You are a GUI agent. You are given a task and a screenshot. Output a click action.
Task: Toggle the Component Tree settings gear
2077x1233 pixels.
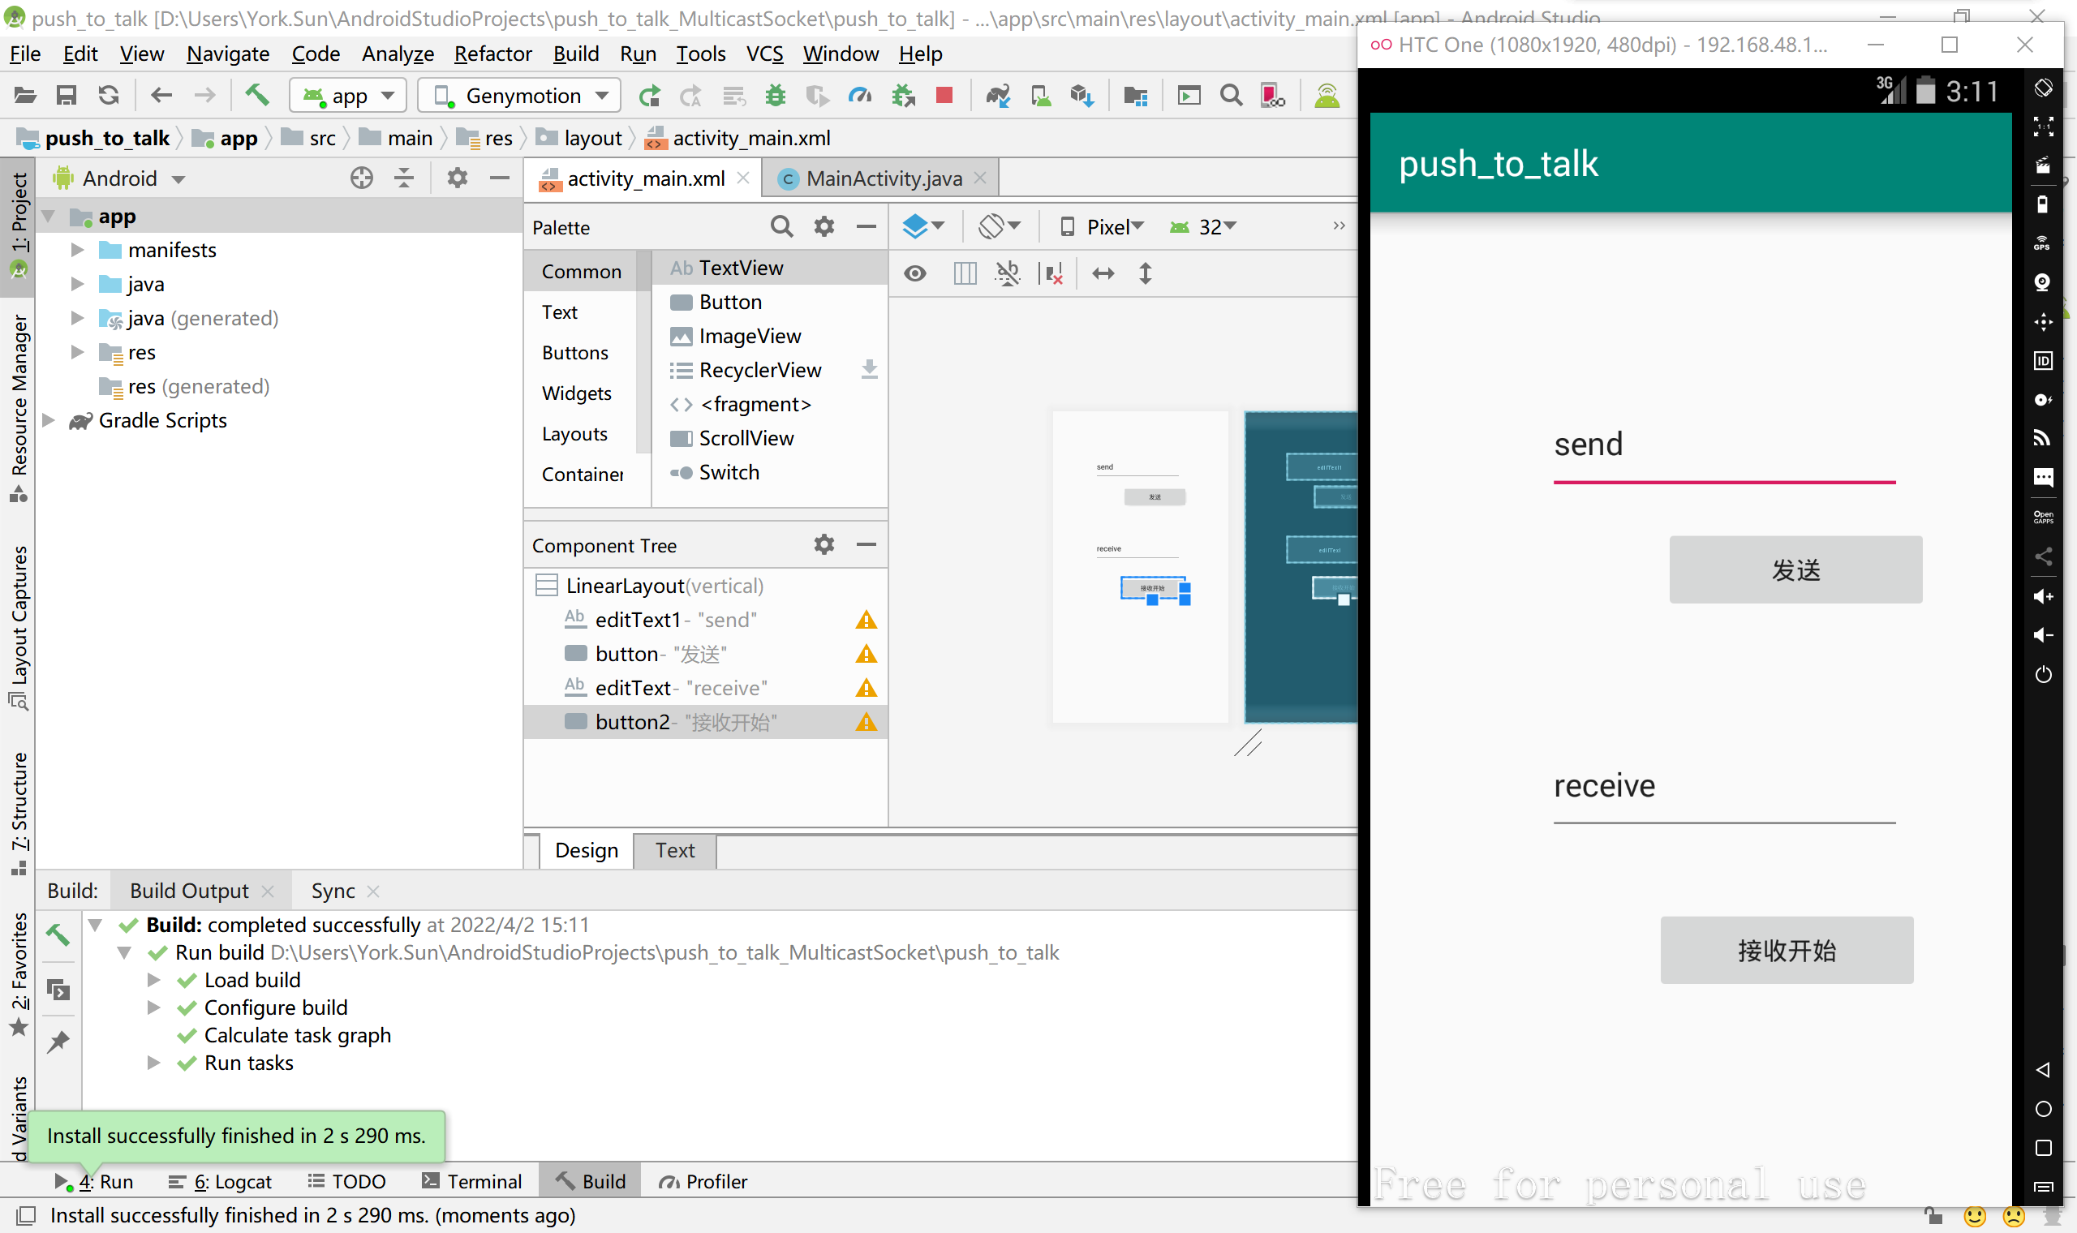(x=822, y=544)
